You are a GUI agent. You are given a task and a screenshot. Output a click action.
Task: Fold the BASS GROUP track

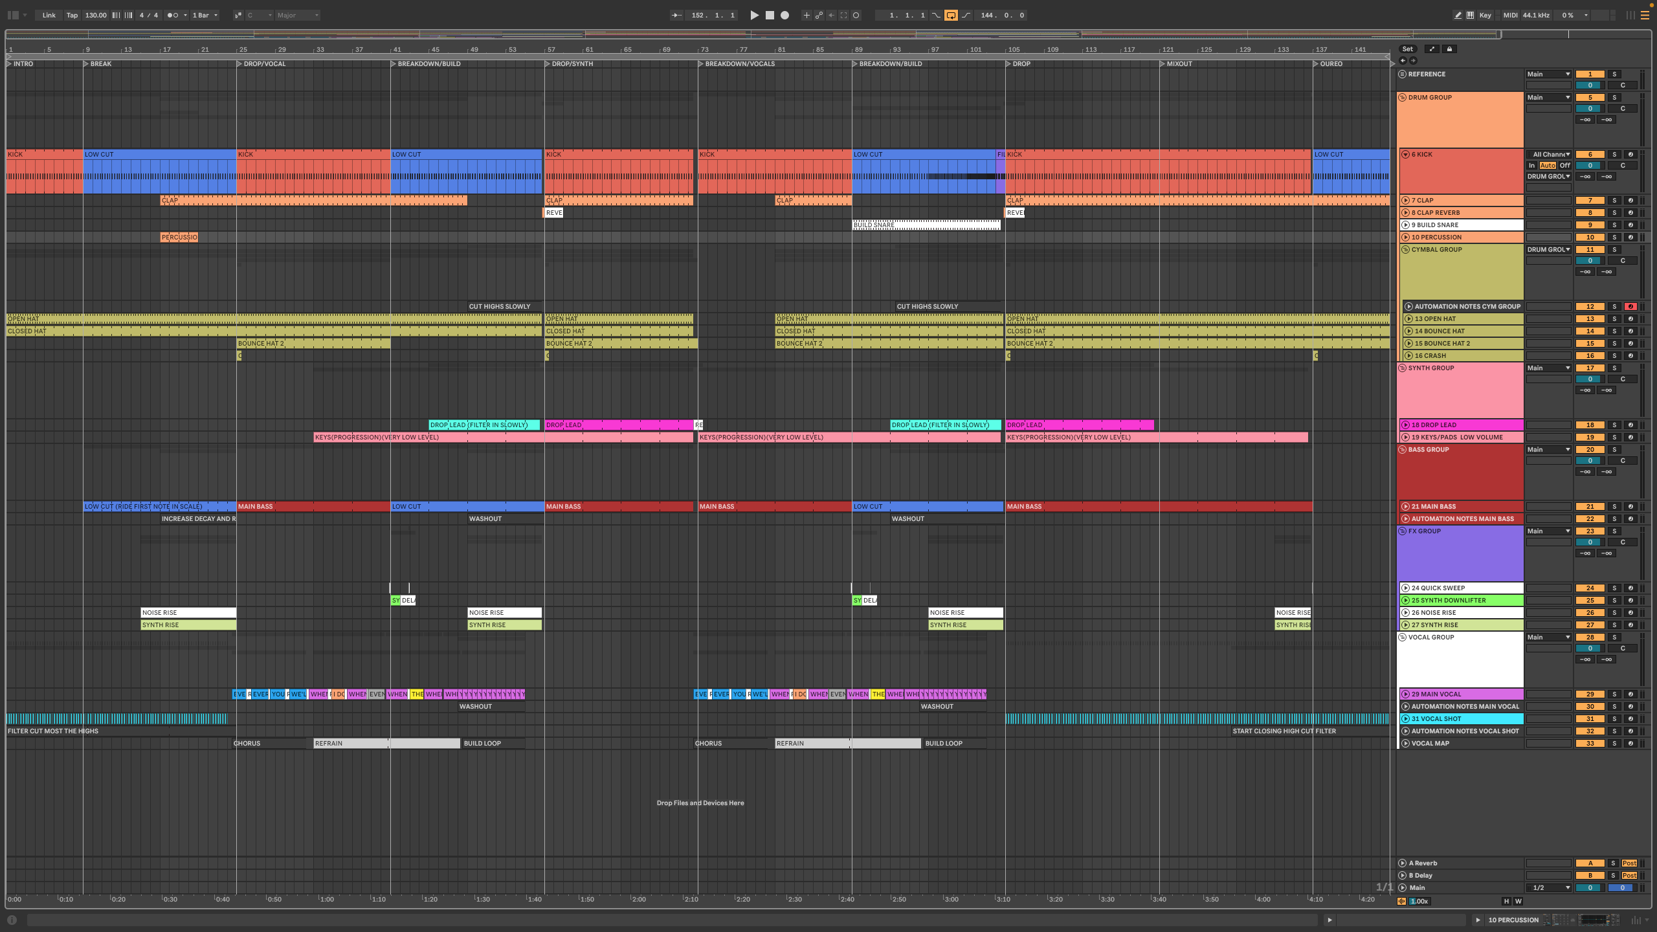[1403, 450]
